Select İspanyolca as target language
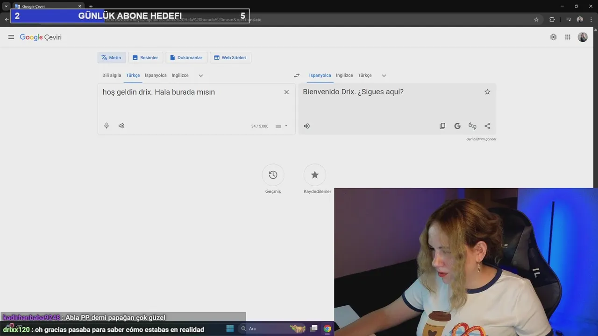The height and width of the screenshot is (336, 598). (320, 76)
